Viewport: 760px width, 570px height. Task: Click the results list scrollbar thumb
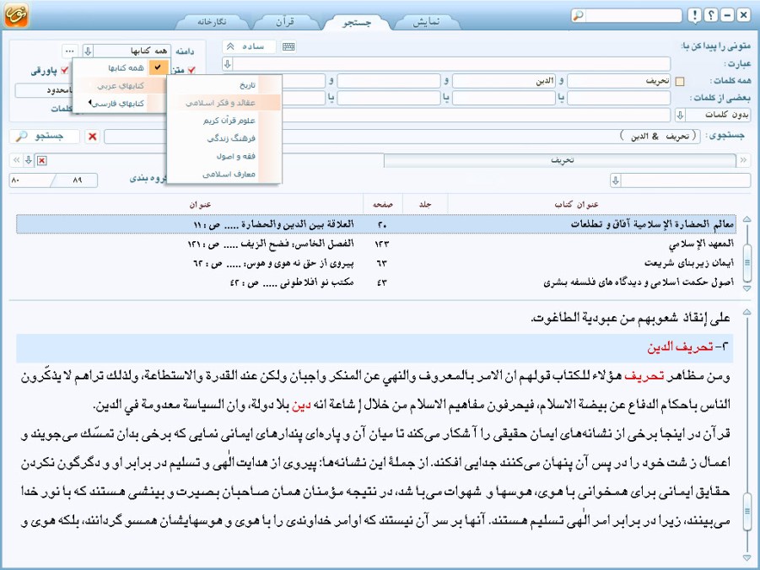pyautogui.click(x=747, y=262)
